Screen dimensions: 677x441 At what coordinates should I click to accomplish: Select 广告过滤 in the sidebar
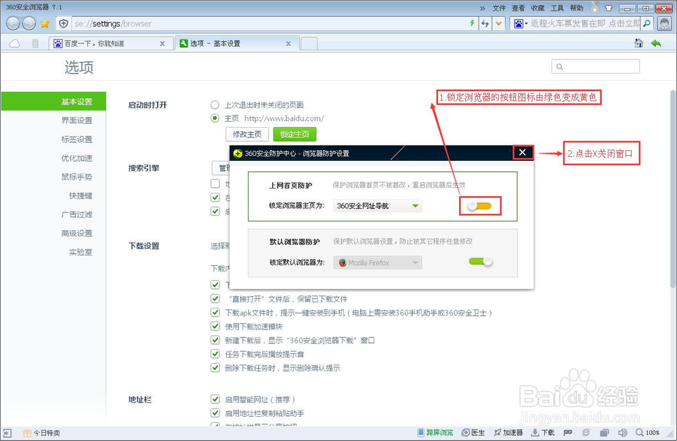pos(77,214)
